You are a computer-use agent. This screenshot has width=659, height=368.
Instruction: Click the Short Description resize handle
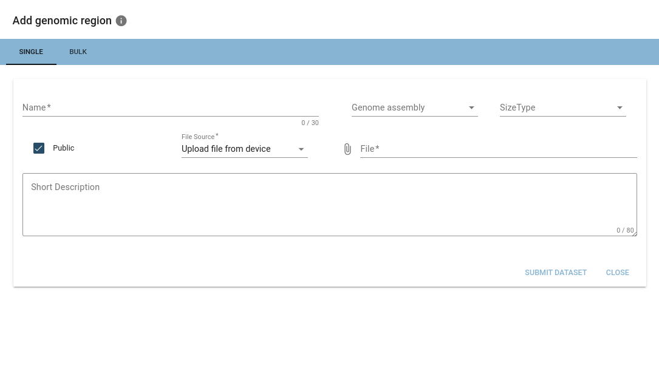click(x=634, y=233)
